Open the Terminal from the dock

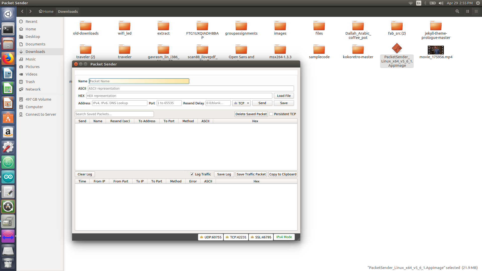coord(8,29)
